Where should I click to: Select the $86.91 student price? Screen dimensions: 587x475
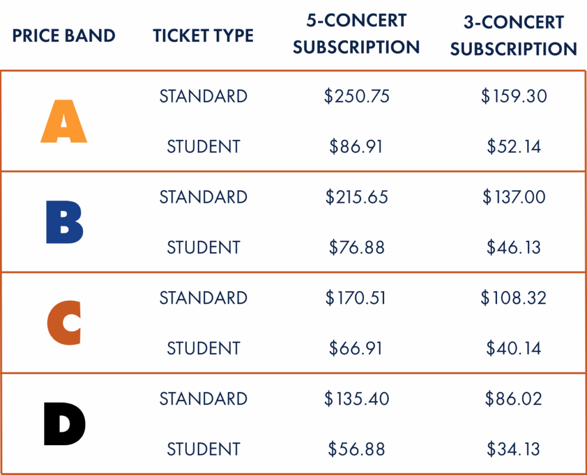click(x=356, y=147)
